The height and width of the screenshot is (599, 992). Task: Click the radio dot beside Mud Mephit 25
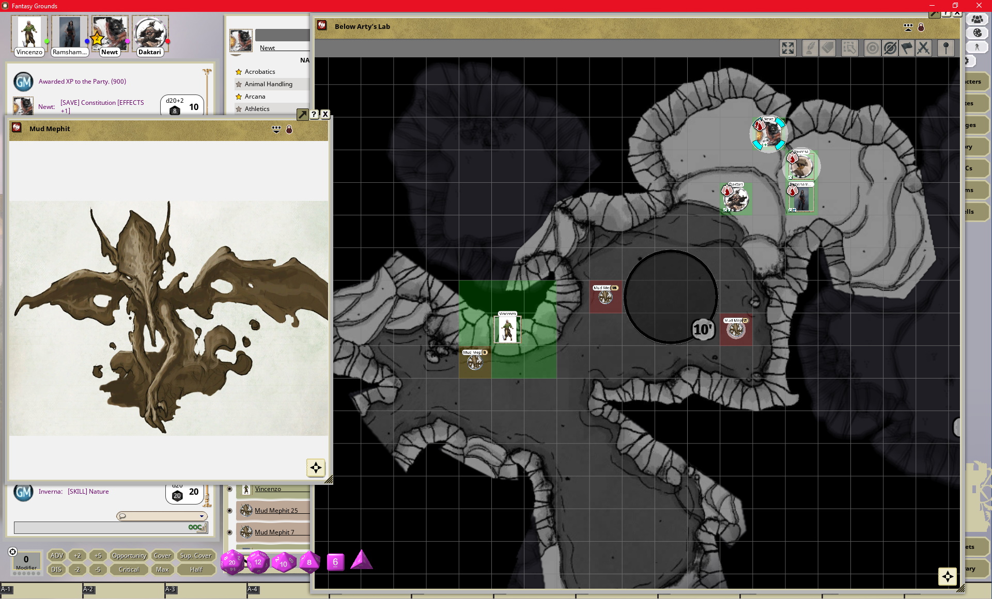[x=230, y=511]
